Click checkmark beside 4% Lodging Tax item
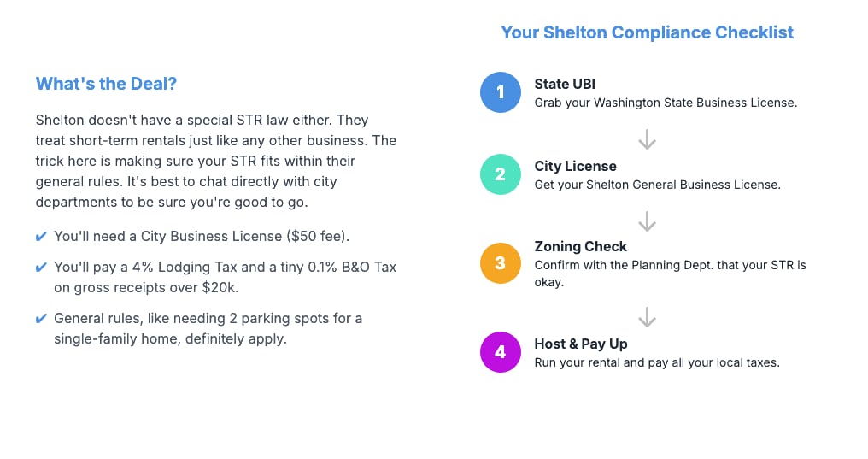Viewport: 868px width, 459px height. coord(41,268)
